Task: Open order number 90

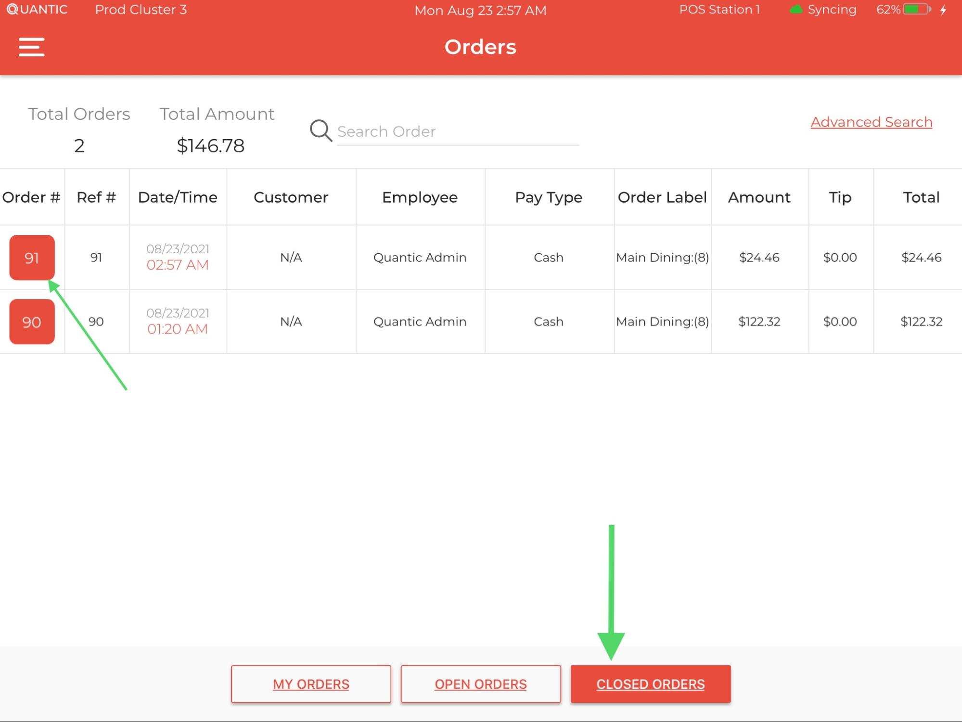Action: (x=32, y=322)
